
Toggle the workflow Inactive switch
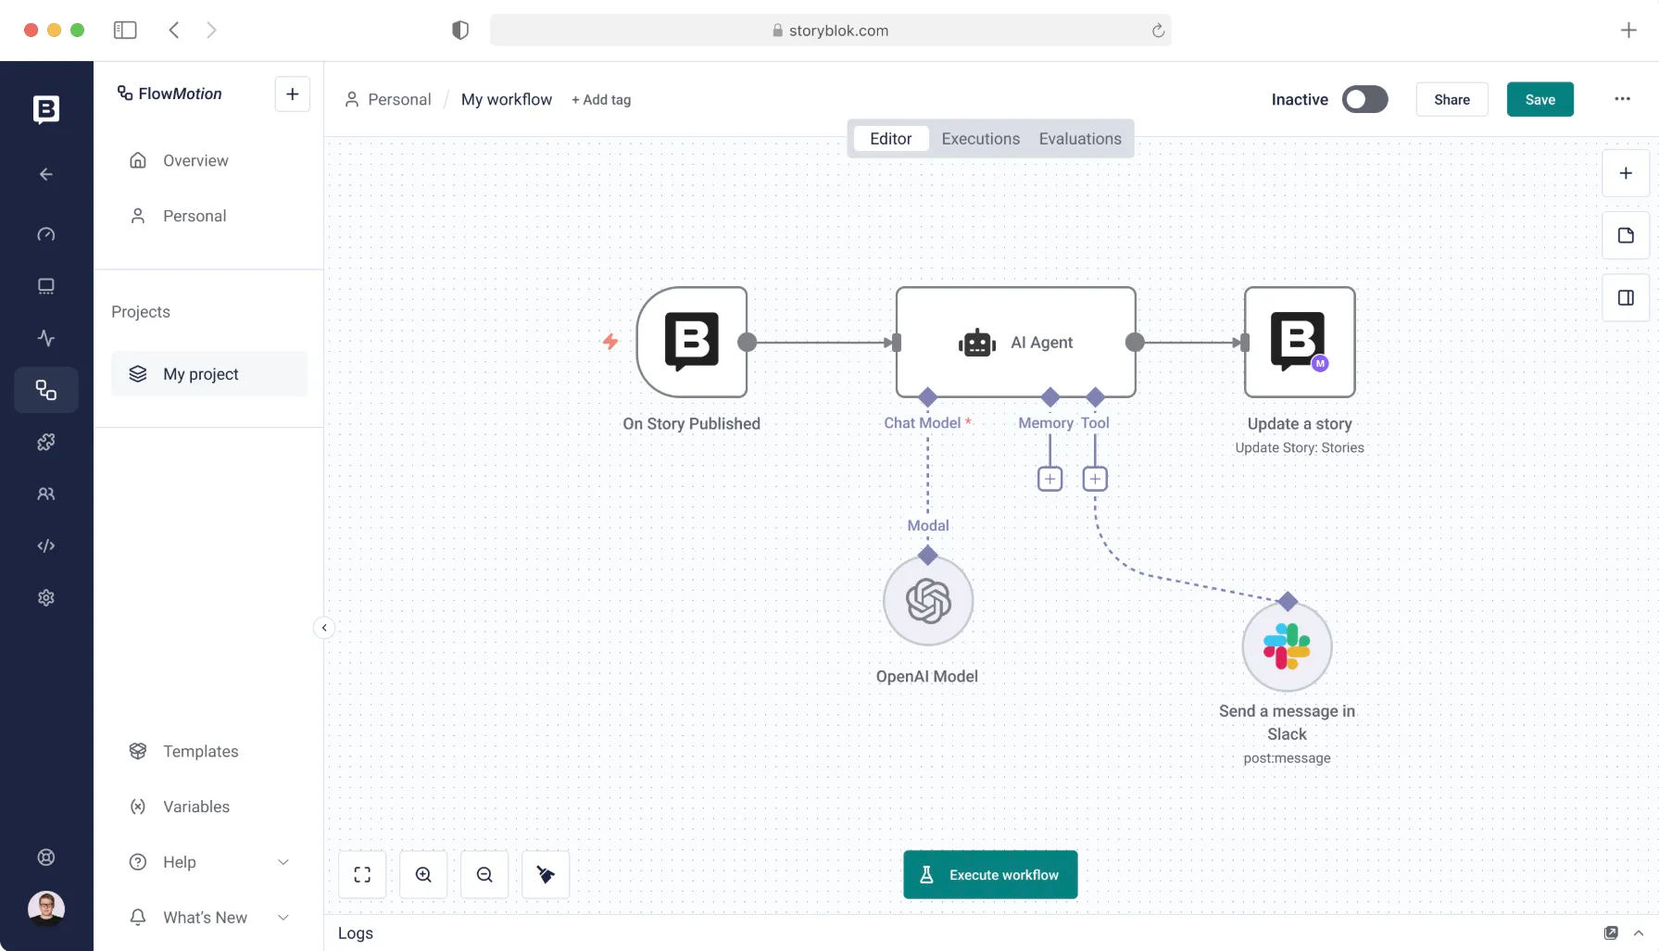(x=1364, y=99)
